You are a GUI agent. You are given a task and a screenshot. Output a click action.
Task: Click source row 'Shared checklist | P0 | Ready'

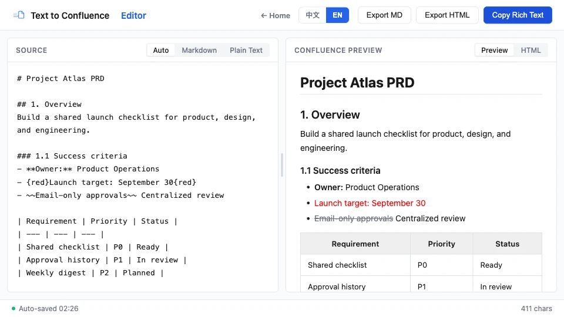pos(93,247)
